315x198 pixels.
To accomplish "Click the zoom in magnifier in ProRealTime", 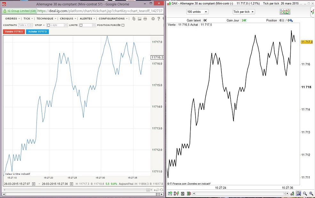I will click(x=311, y=194).
